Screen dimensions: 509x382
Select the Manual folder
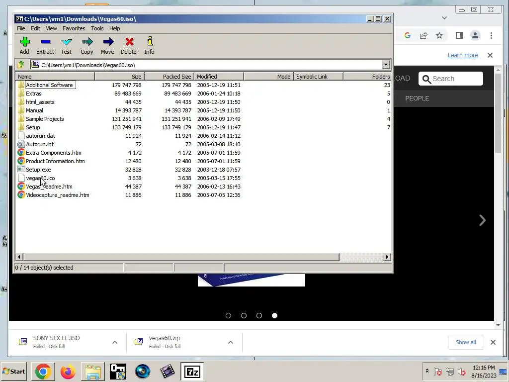point(34,110)
